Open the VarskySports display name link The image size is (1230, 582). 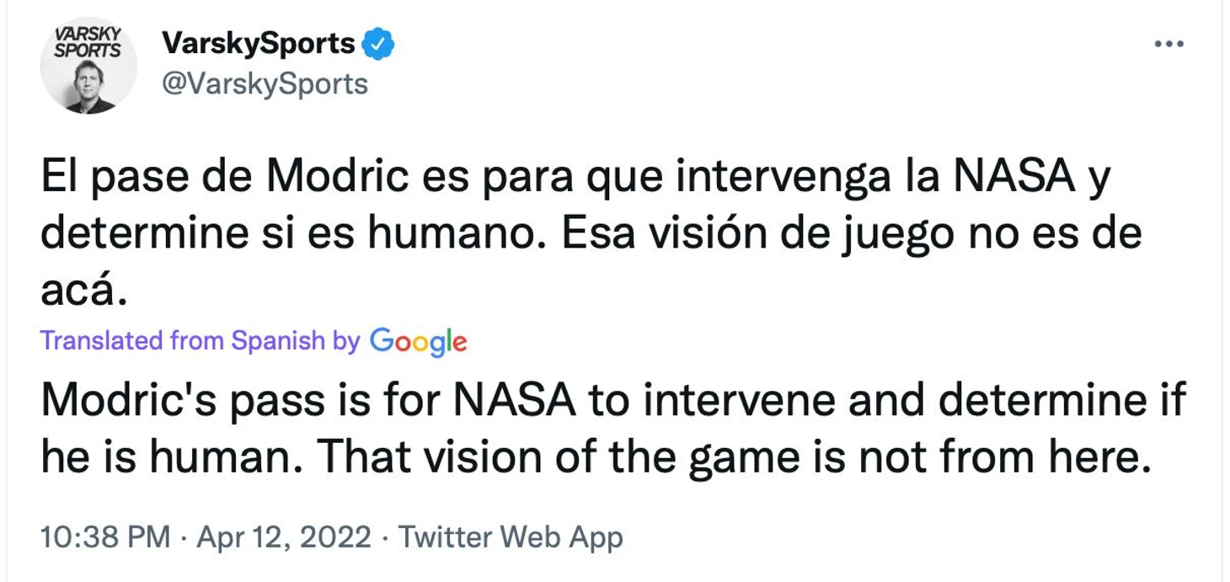[258, 44]
